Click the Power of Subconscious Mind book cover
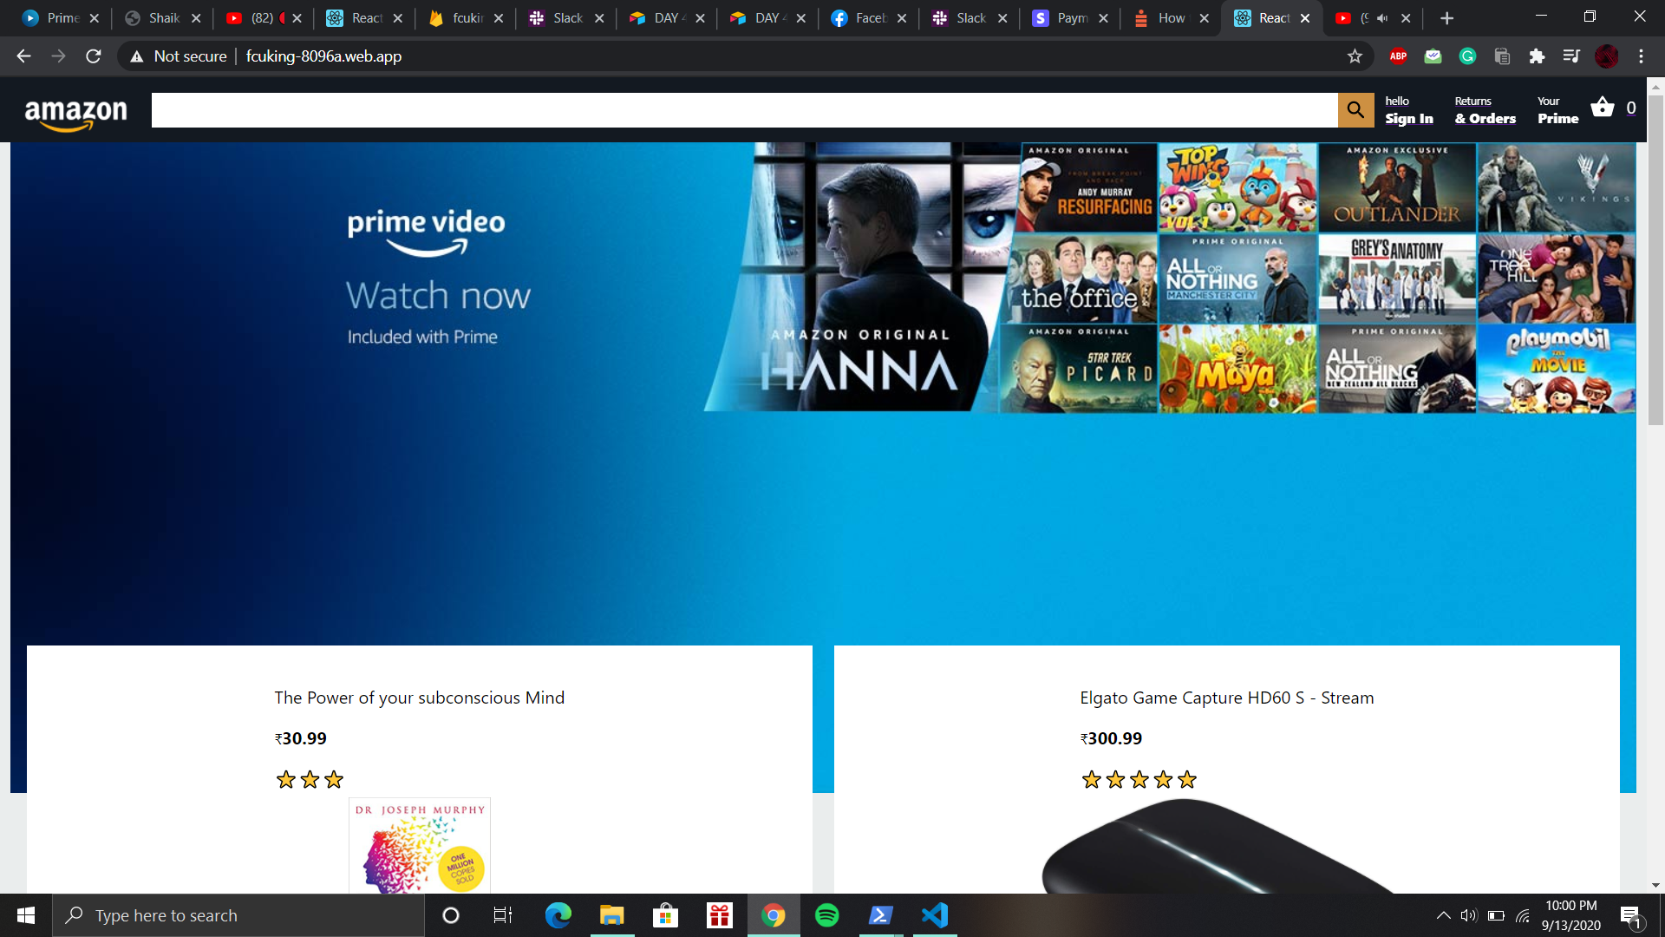Screen dimensions: 1665x937 click(420, 846)
